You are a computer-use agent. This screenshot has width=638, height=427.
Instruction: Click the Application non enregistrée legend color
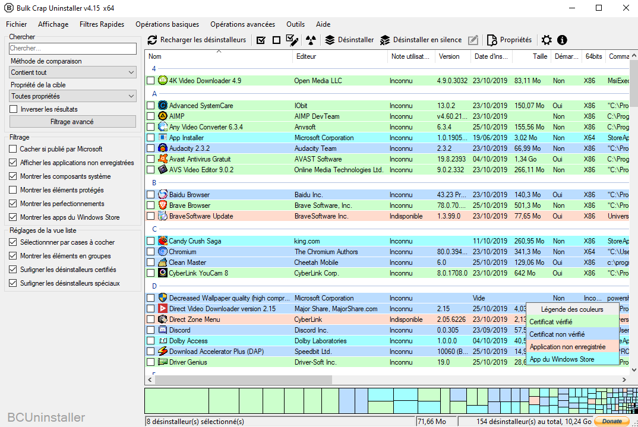point(573,347)
